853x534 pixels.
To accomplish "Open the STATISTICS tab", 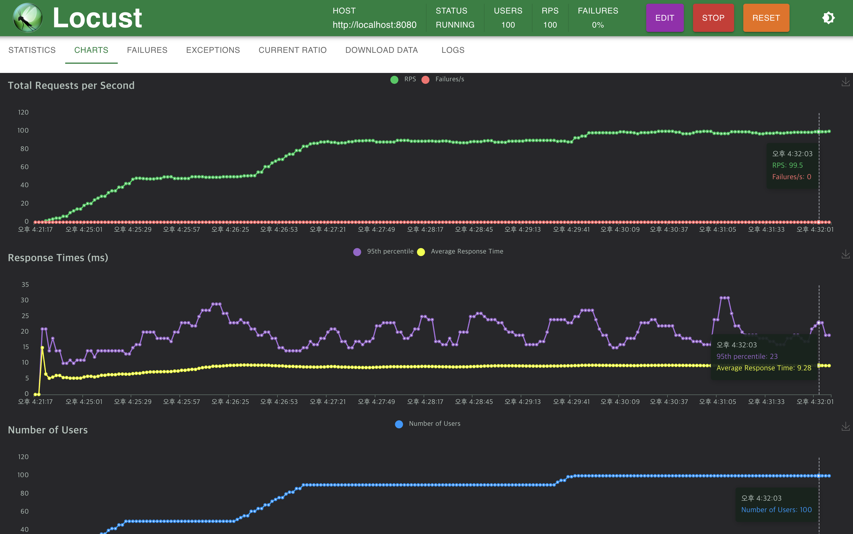I will [32, 50].
